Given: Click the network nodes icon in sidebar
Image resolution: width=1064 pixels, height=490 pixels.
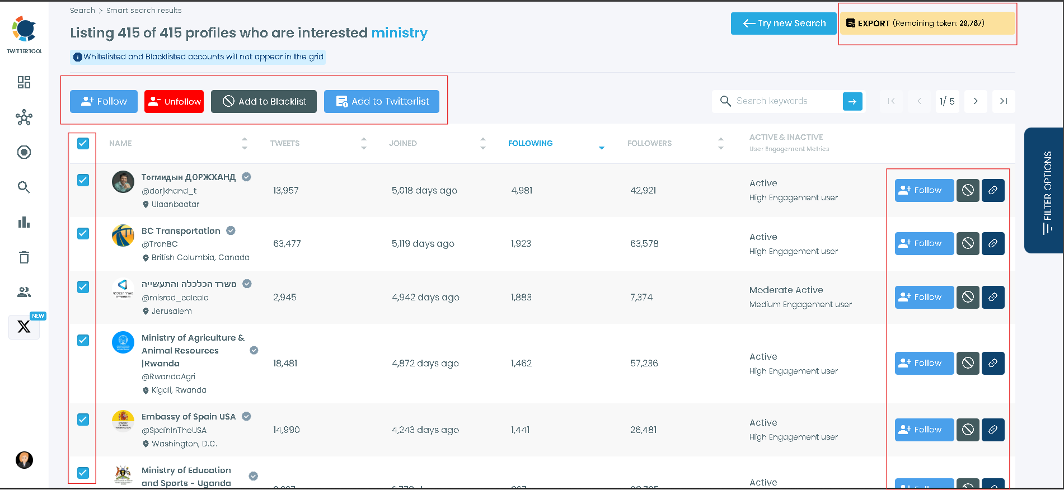Looking at the screenshot, I should tap(24, 117).
